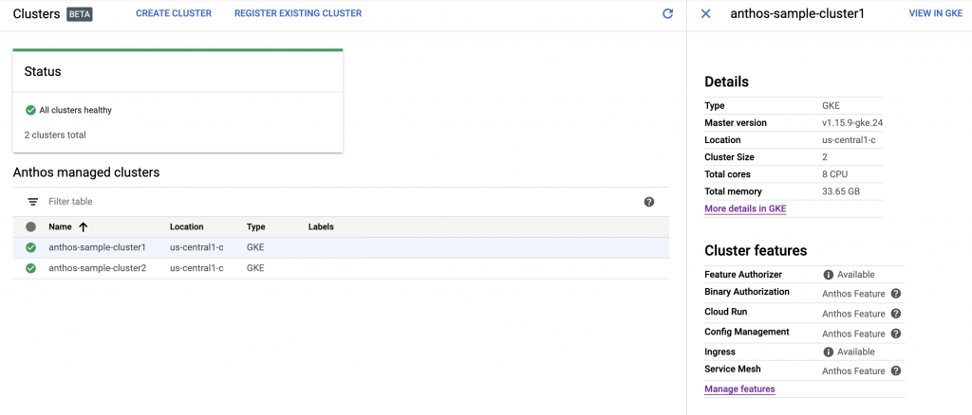The height and width of the screenshot is (415, 972).
Task: Click the Total memory value 33.65 GB
Action: (x=841, y=191)
